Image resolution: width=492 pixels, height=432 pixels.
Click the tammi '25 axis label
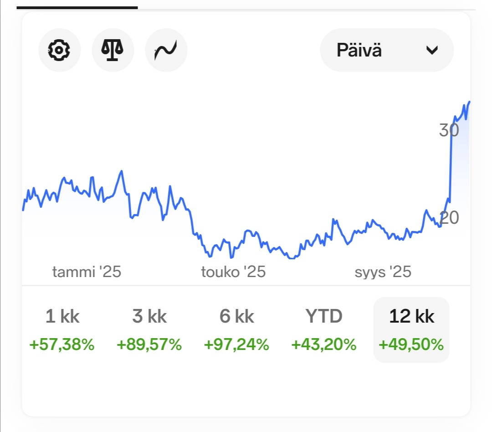click(x=87, y=272)
